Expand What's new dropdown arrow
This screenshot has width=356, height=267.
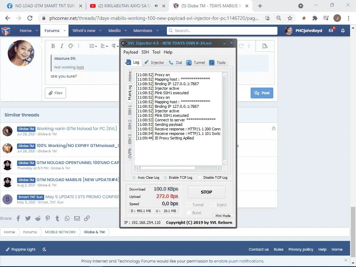click(x=100, y=31)
